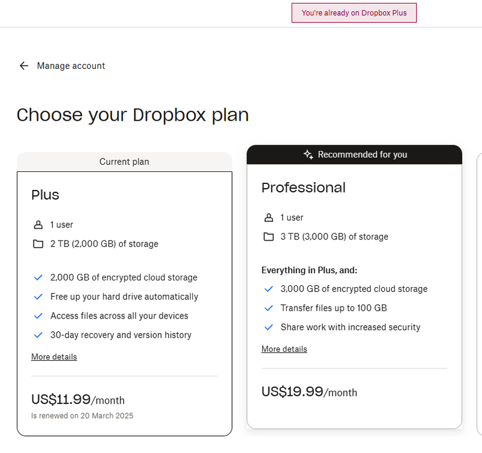Click the user icon in Plus plan
Viewport: 482px width, 453px height.
pos(38,225)
